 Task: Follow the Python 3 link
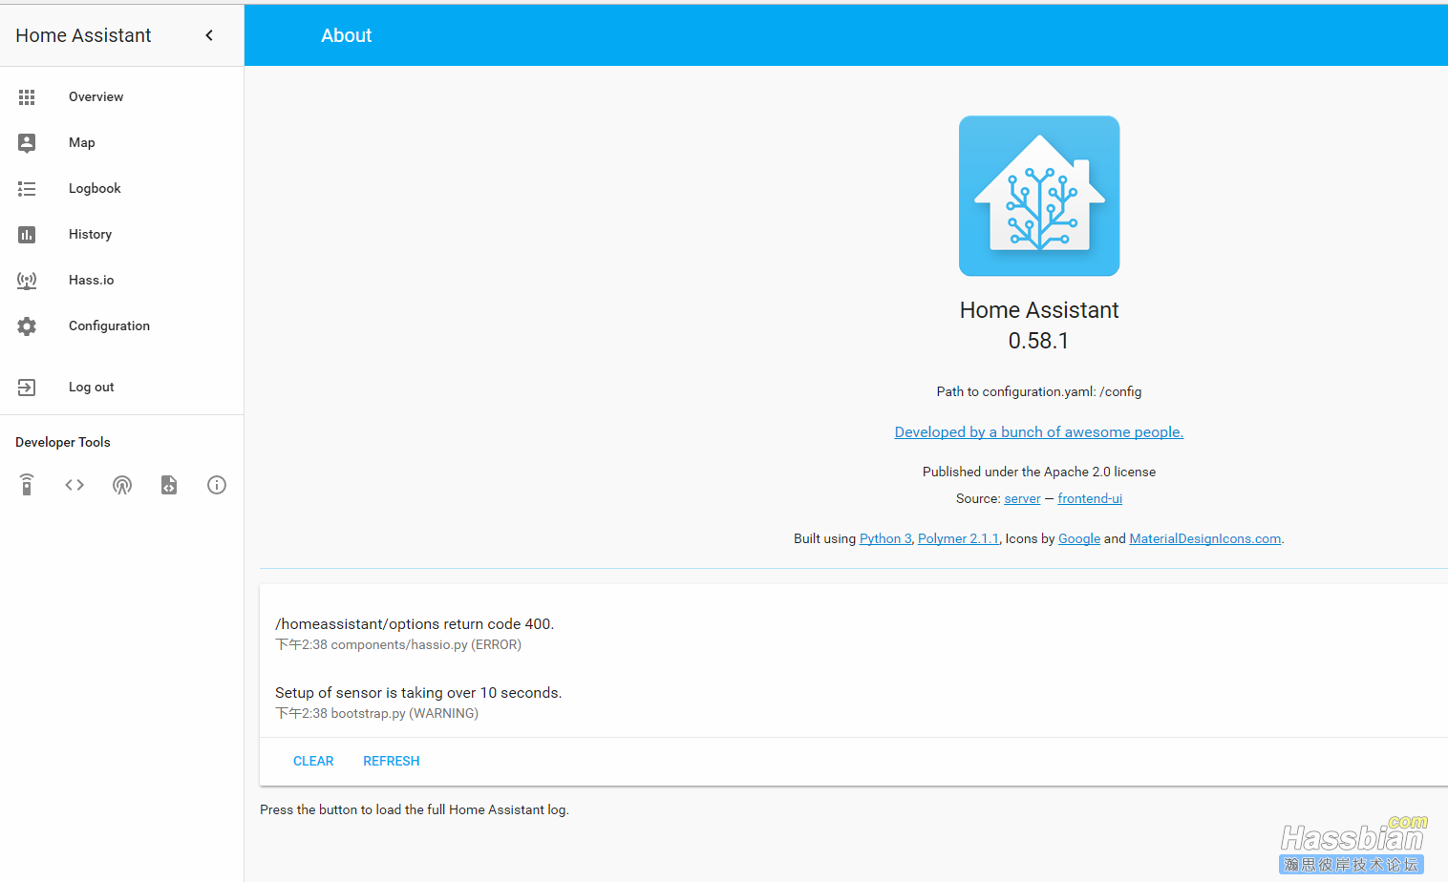[x=885, y=539]
